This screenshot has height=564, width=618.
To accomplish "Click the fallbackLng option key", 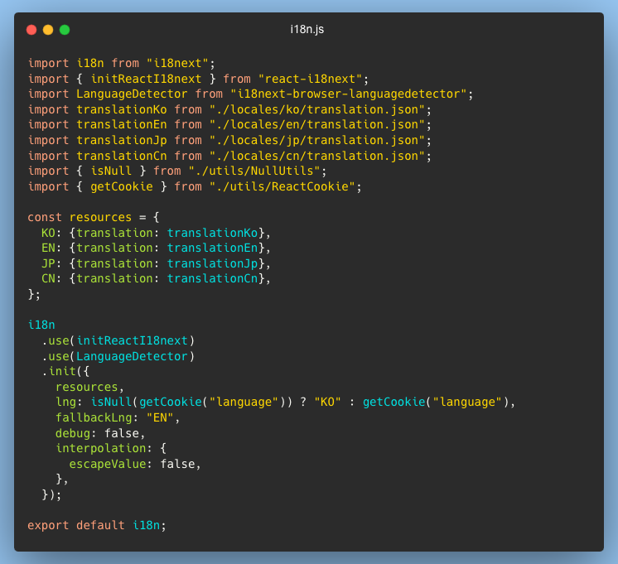I will tap(94, 417).
